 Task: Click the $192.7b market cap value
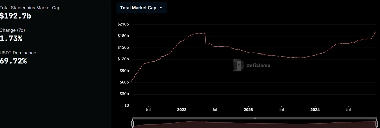pos(16,16)
